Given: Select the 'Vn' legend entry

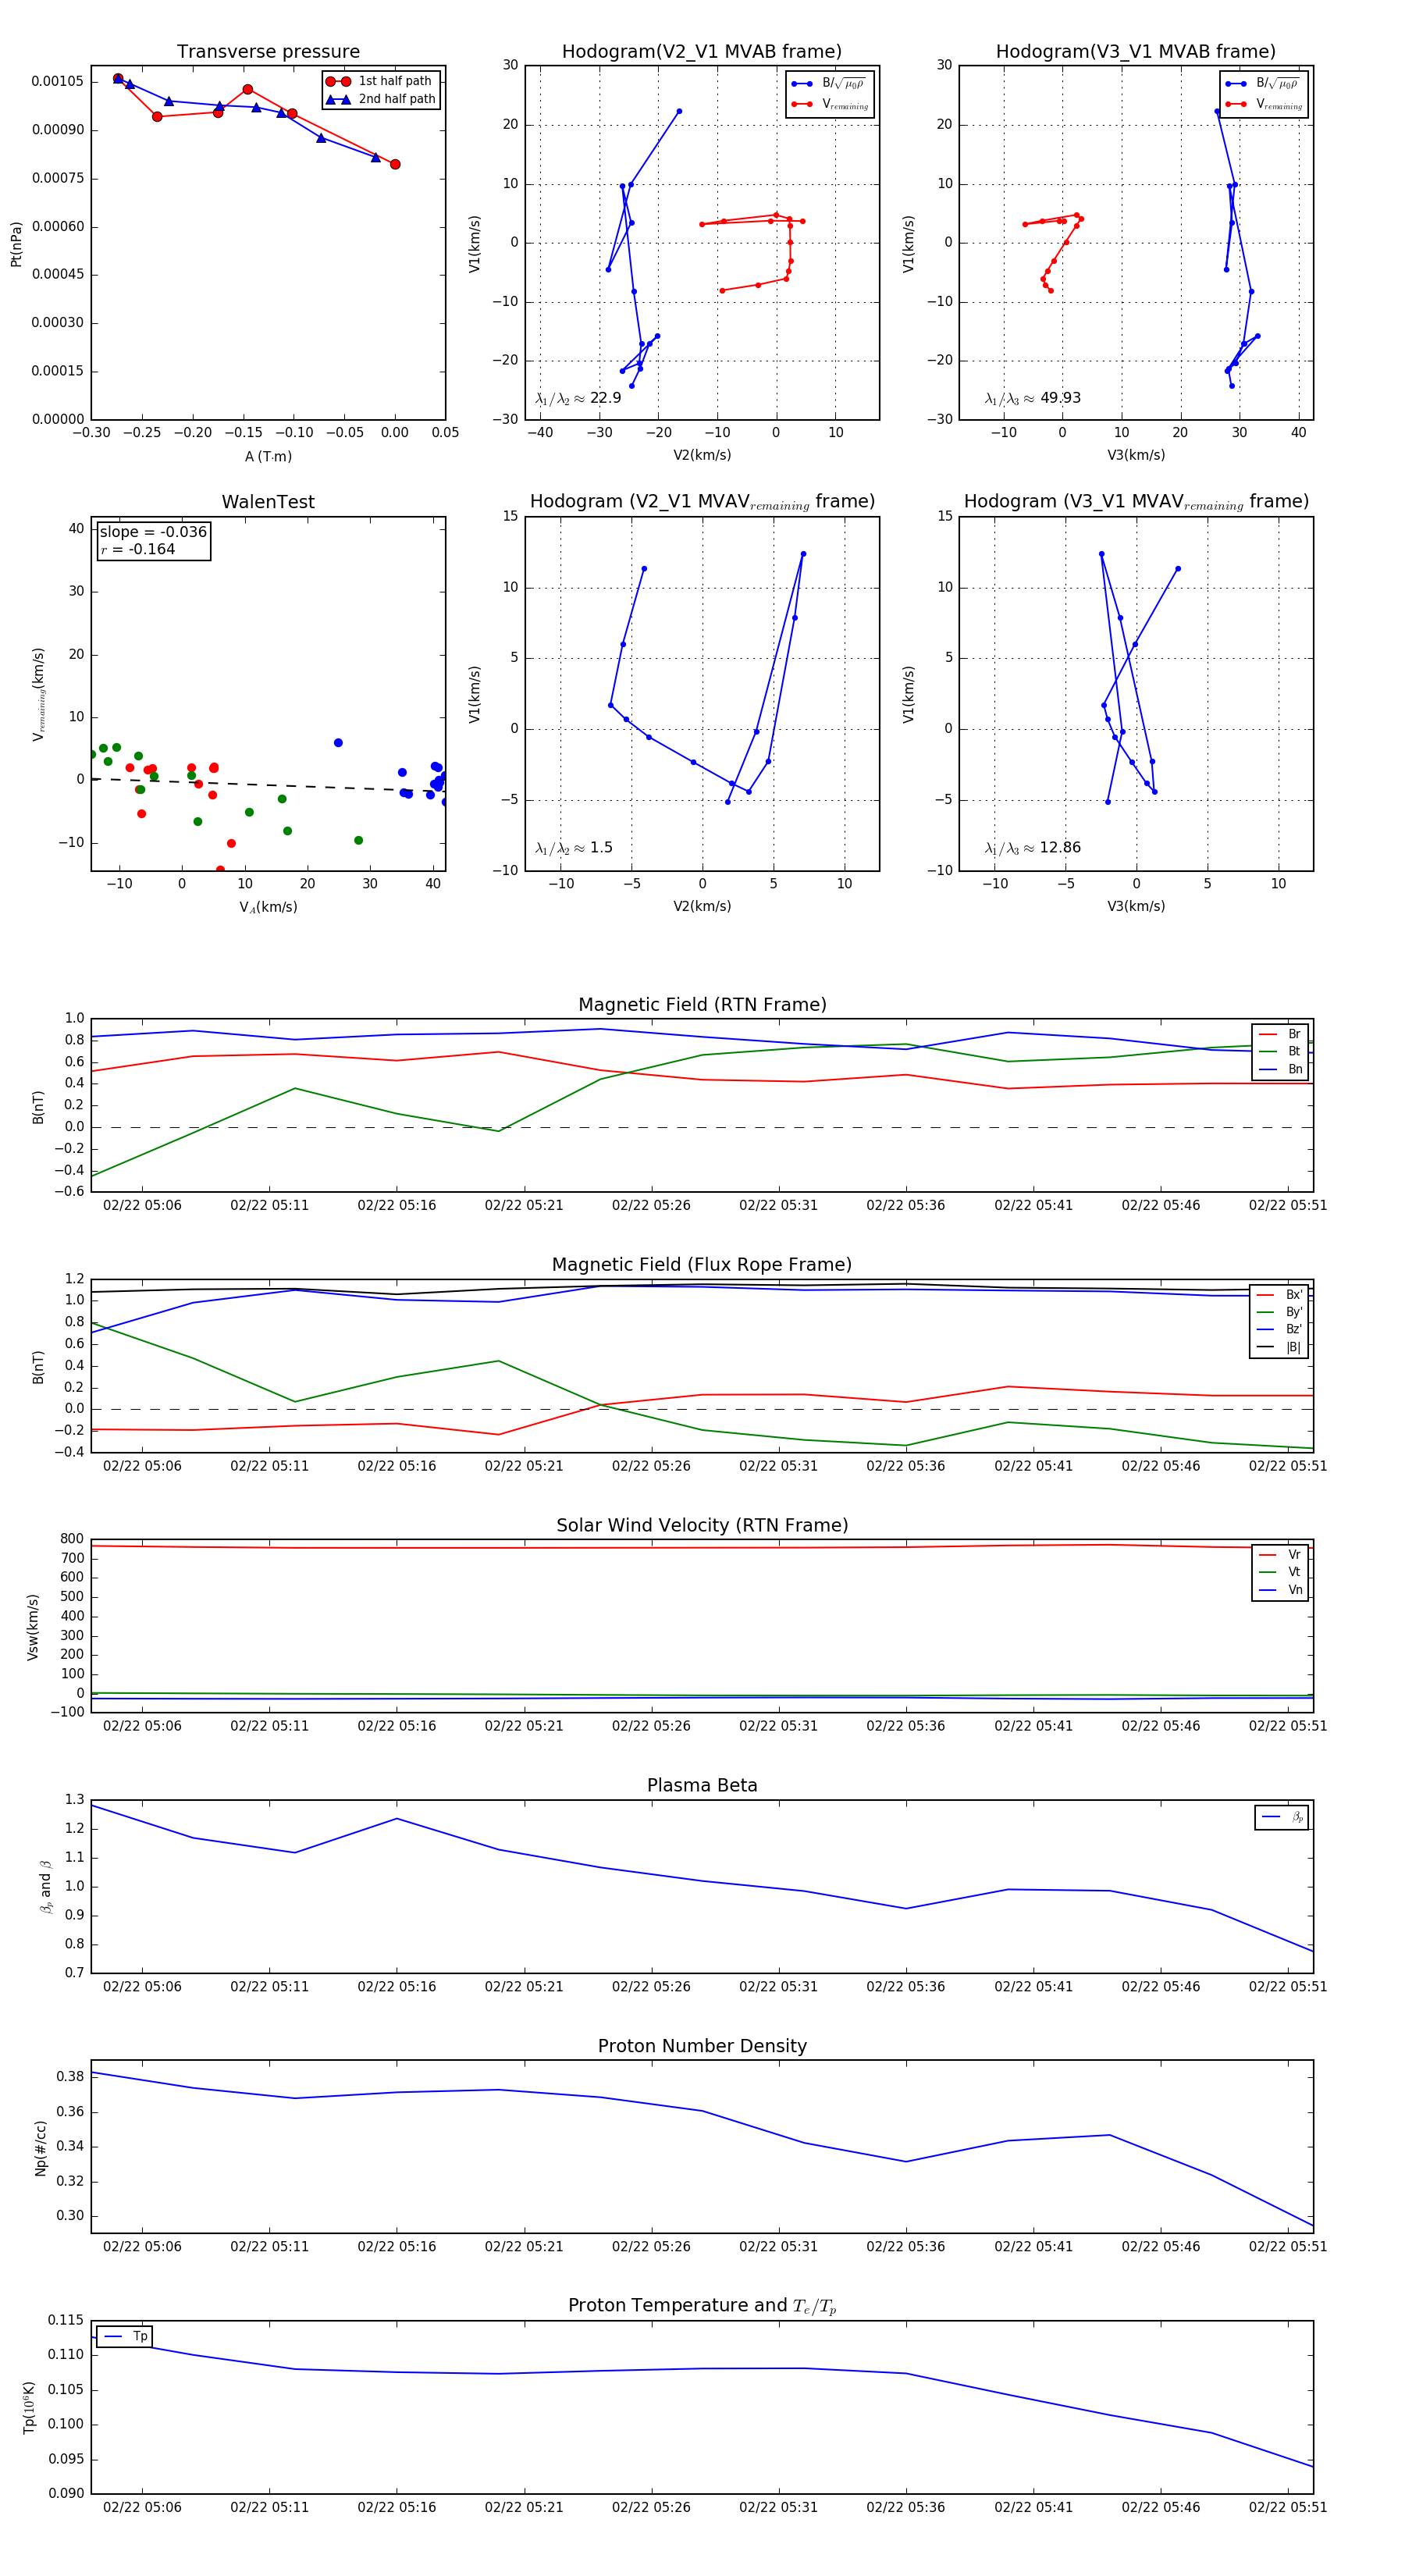Looking at the screenshot, I should (1280, 1590).
